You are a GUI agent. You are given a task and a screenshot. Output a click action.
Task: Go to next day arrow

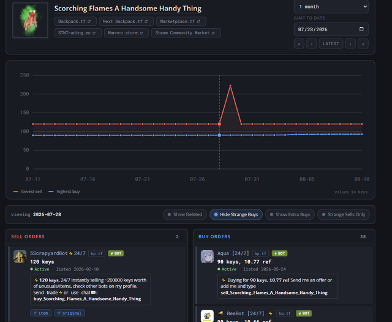350,43
